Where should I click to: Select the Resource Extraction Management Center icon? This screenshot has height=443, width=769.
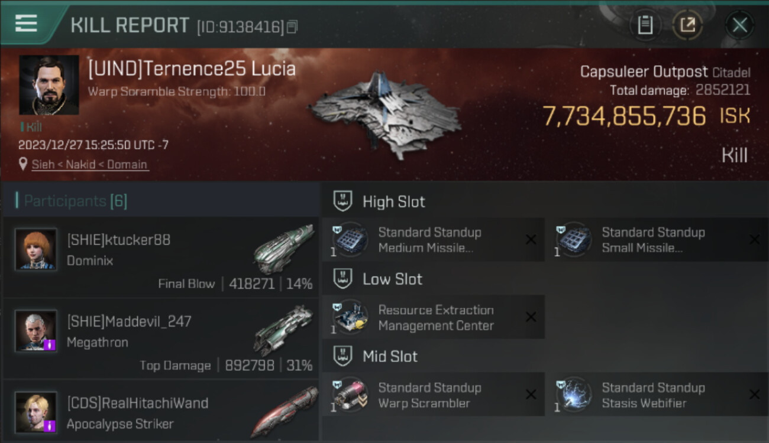350,317
